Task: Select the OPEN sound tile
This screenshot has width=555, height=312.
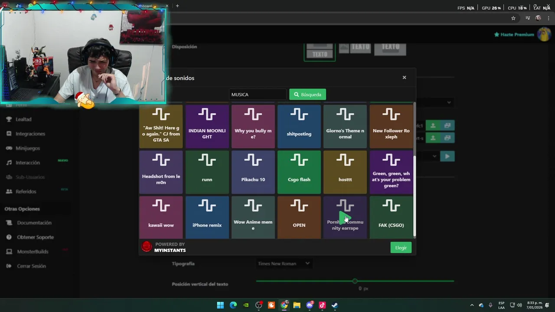Action: pos(299,217)
